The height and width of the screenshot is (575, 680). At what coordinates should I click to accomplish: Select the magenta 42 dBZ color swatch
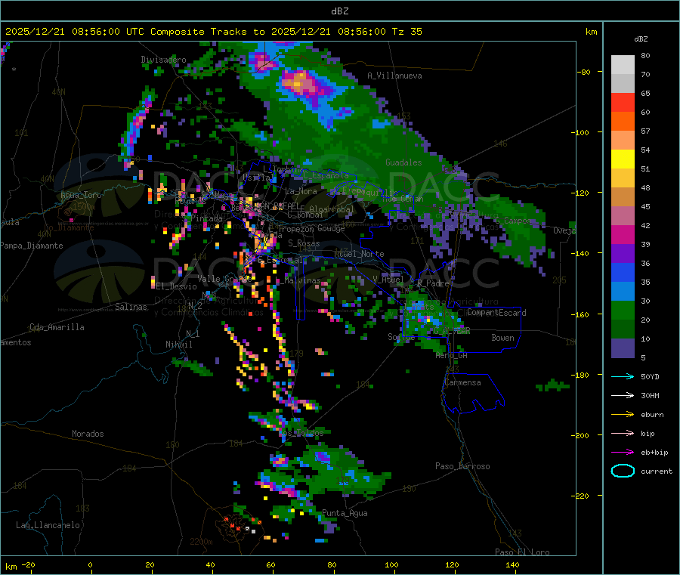[623, 234]
